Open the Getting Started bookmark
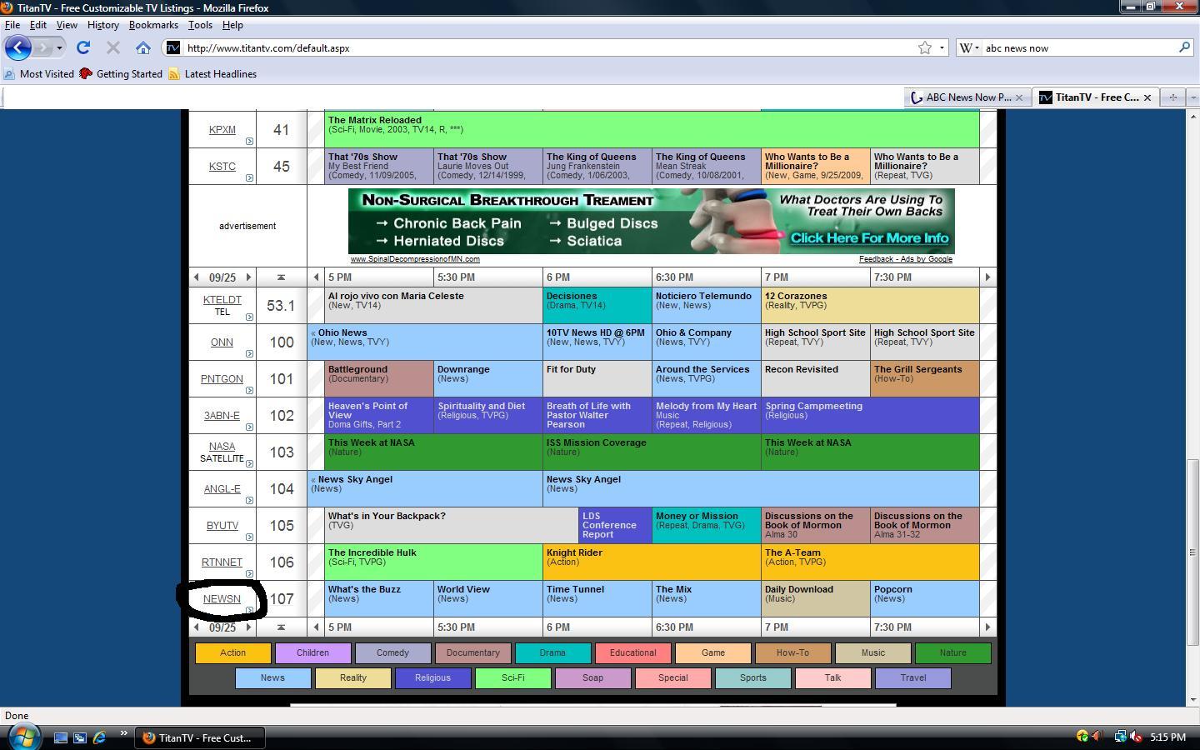The height and width of the screenshot is (750, 1200). coord(121,73)
